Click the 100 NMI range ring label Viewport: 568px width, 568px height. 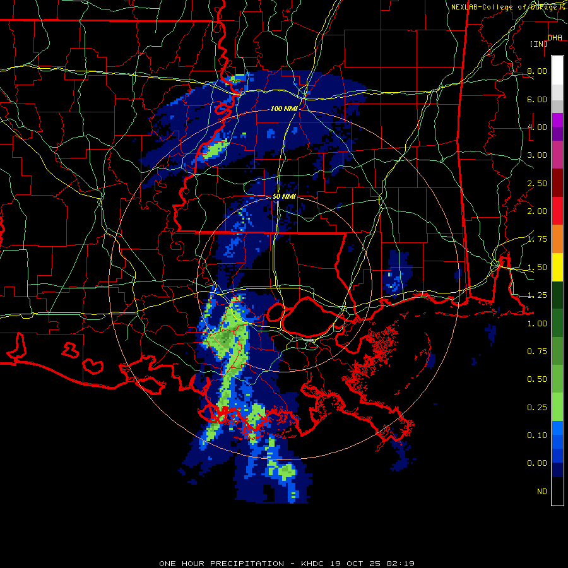(x=283, y=109)
